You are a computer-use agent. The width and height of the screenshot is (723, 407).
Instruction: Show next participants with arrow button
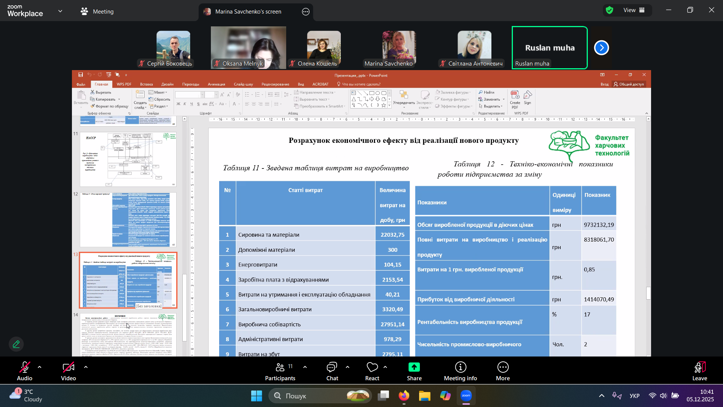601,48
